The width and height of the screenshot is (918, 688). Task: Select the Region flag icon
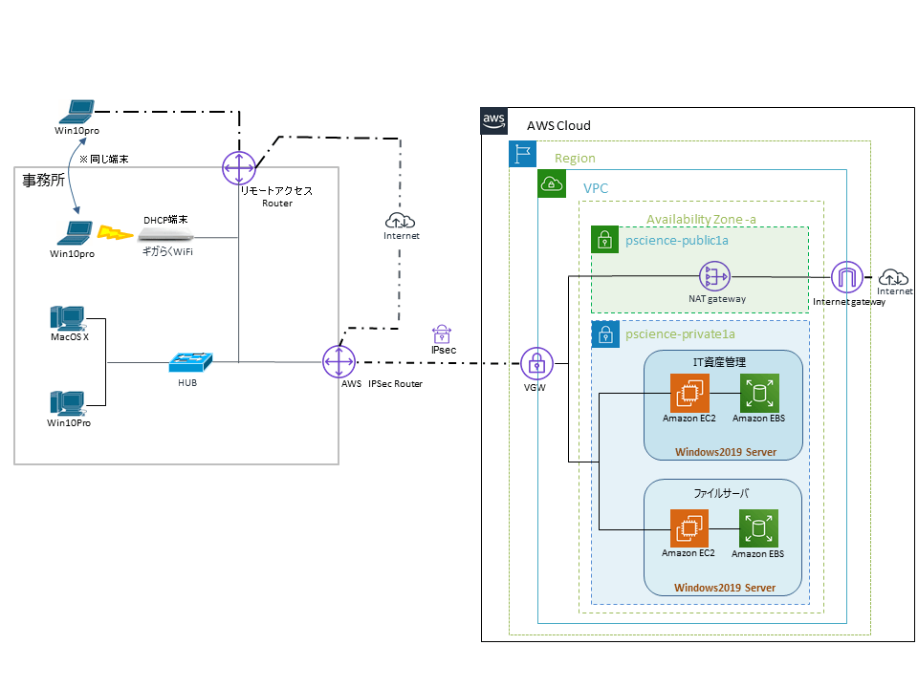pos(522,155)
